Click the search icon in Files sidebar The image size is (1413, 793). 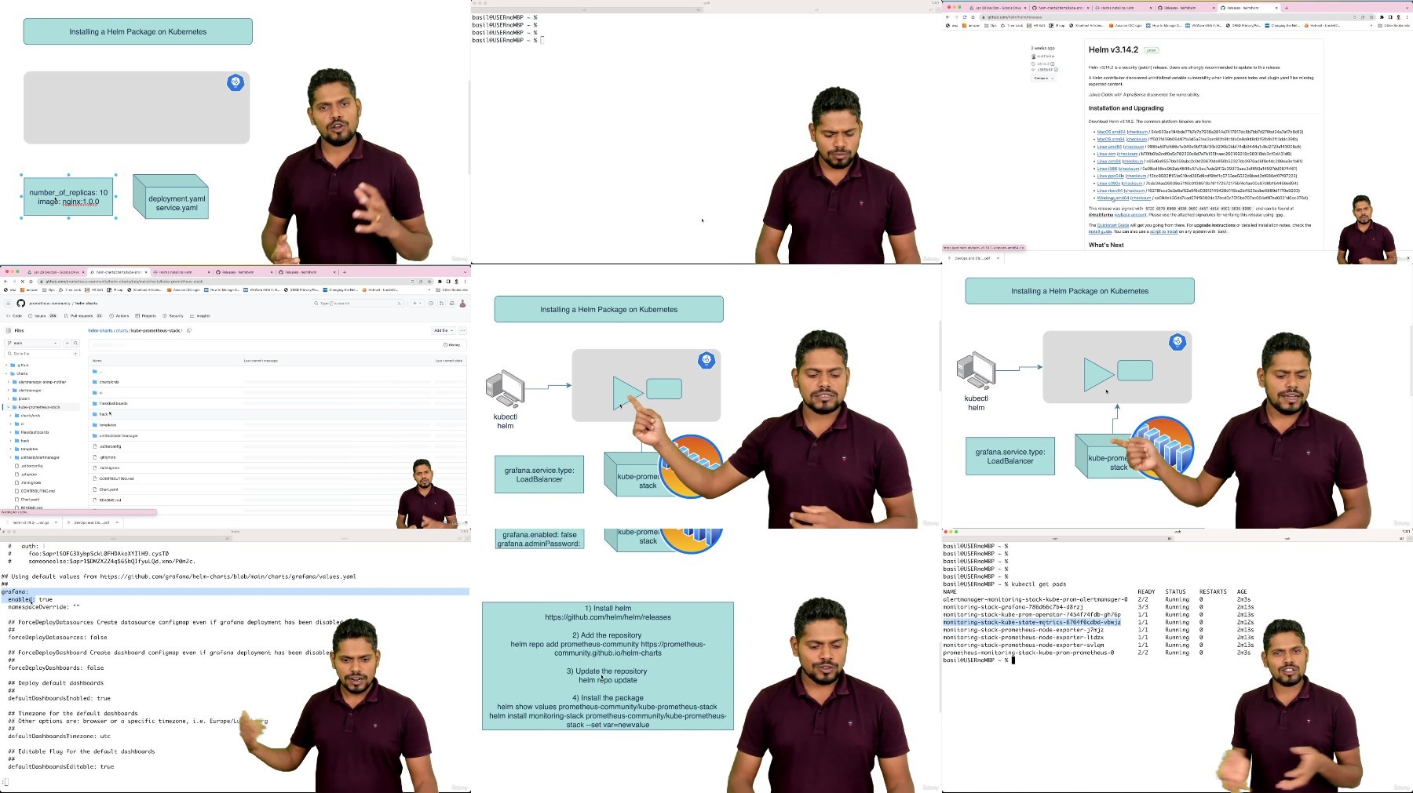coord(76,343)
